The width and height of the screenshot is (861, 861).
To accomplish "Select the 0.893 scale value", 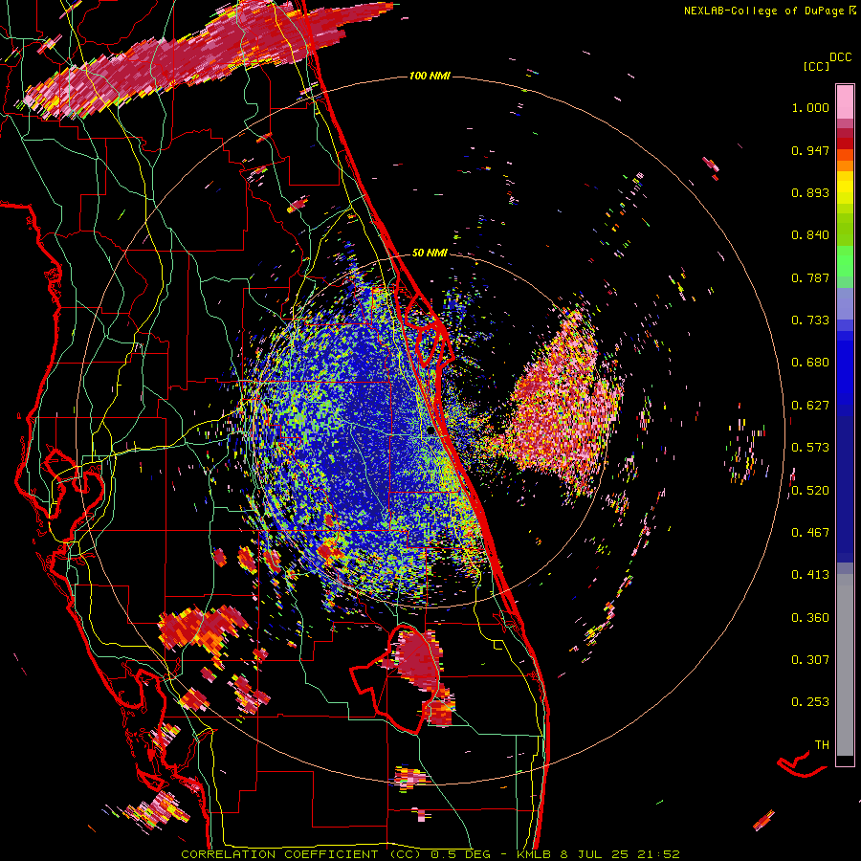I will click(x=810, y=192).
